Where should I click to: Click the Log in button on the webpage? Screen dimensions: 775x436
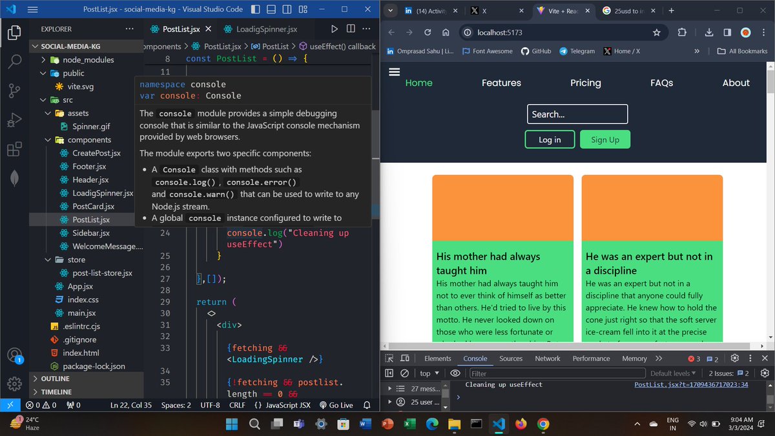click(550, 139)
